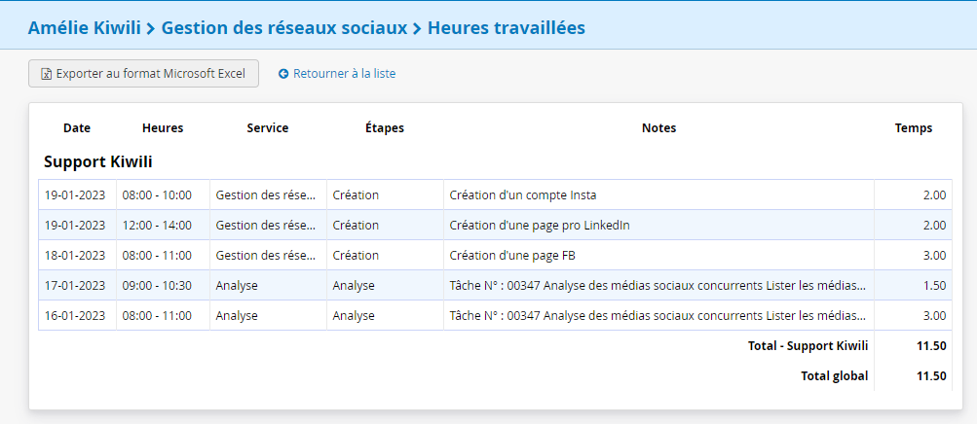Viewport: 977px width, 424px height.
Task: Follow the Retourner à la liste link
Action: coord(344,74)
